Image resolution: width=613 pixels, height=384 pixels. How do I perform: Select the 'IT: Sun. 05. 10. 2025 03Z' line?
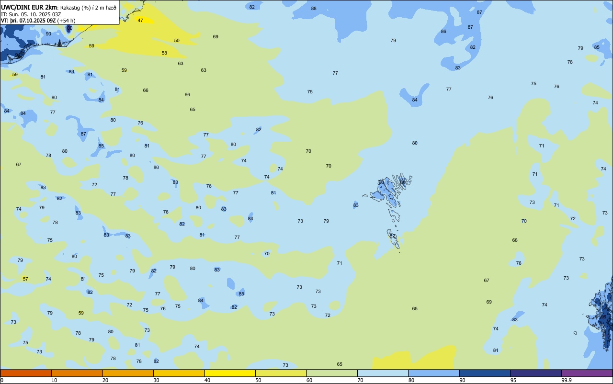(31, 14)
